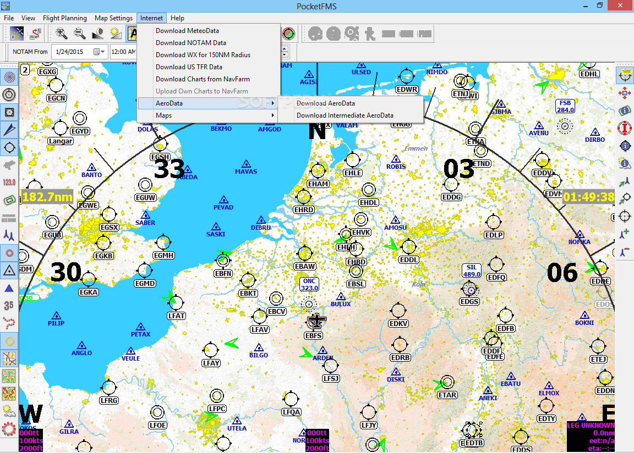Screen dimensions: 634x453
Task: Open the NOTAM From date calendar dropdown
Action: pos(99,52)
